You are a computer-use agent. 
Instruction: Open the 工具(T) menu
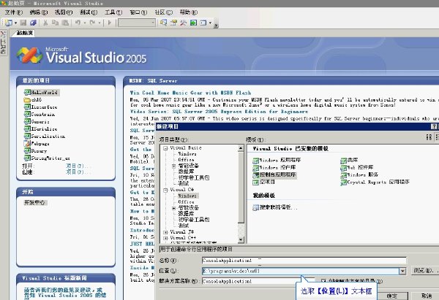(113, 12)
